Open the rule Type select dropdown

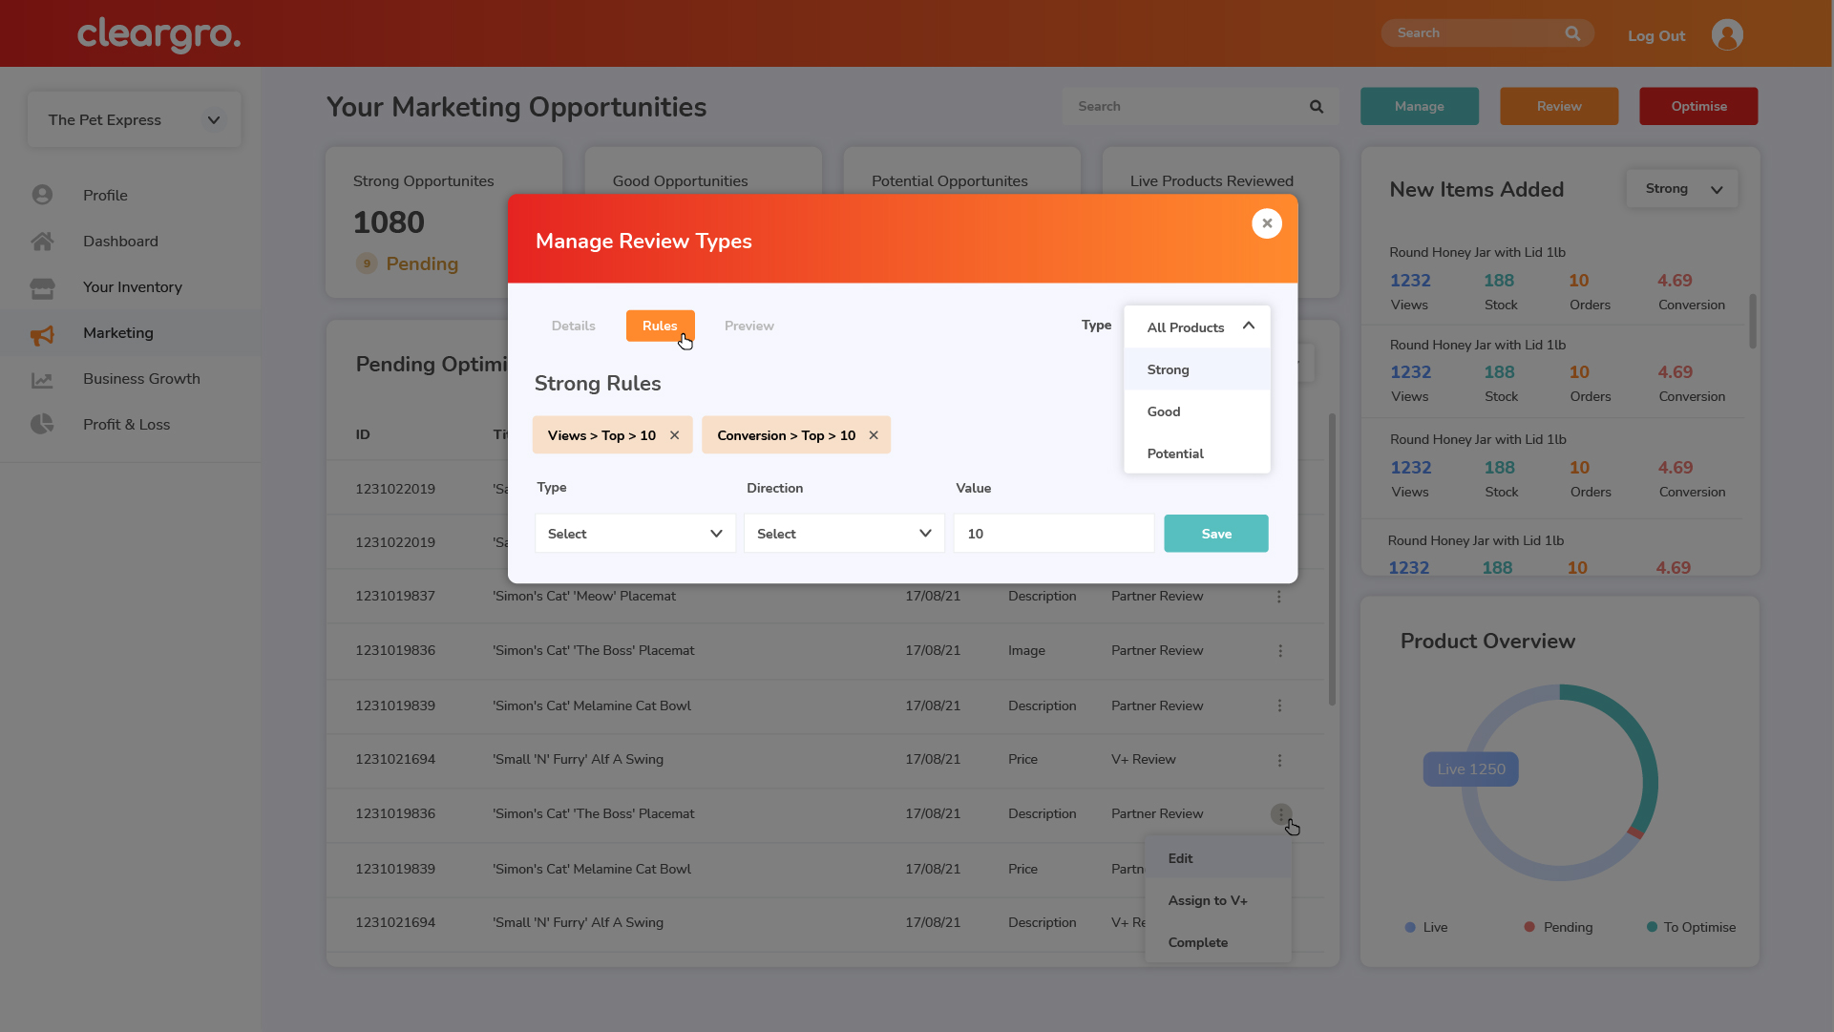[x=635, y=534]
